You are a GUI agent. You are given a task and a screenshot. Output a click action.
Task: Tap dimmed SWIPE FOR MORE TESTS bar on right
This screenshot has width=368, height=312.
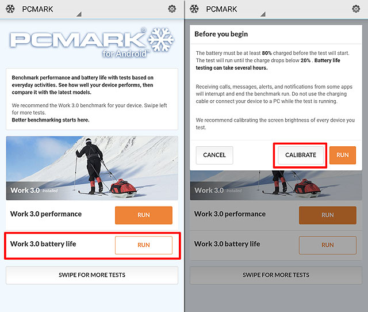click(276, 275)
